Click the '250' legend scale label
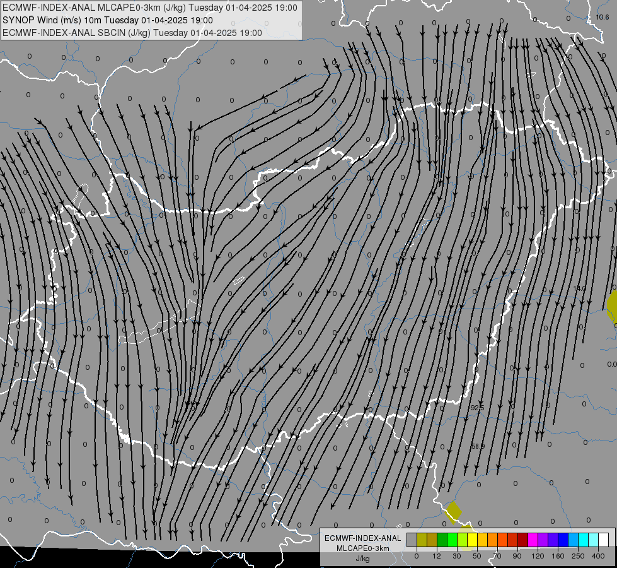 [578, 556]
